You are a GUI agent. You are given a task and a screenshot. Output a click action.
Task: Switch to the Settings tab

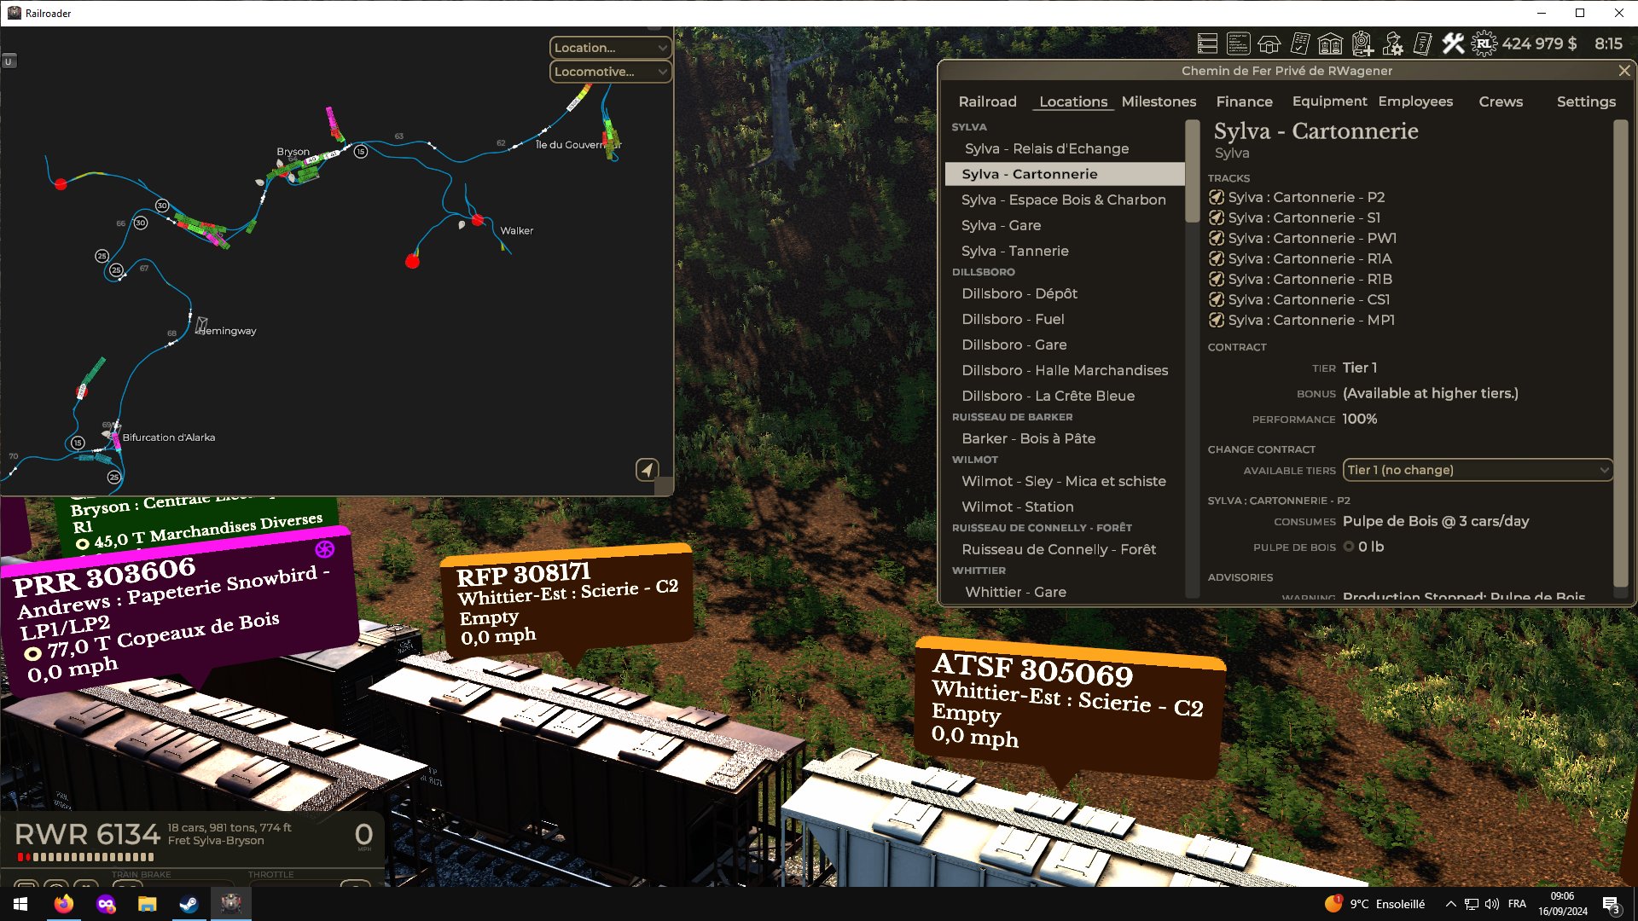click(1586, 101)
